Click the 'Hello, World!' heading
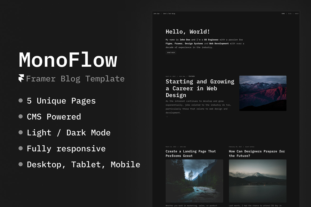 coord(188,32)
